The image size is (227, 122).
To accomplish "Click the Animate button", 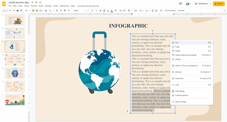I will (181, 11).
